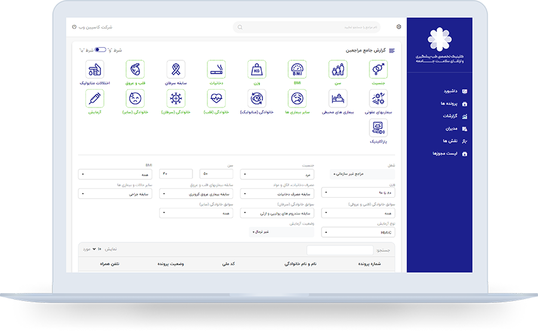Select the دخانیات (smoking) filter icon
Viewport: 538px width, 332px height.
(x=216, y=69)
